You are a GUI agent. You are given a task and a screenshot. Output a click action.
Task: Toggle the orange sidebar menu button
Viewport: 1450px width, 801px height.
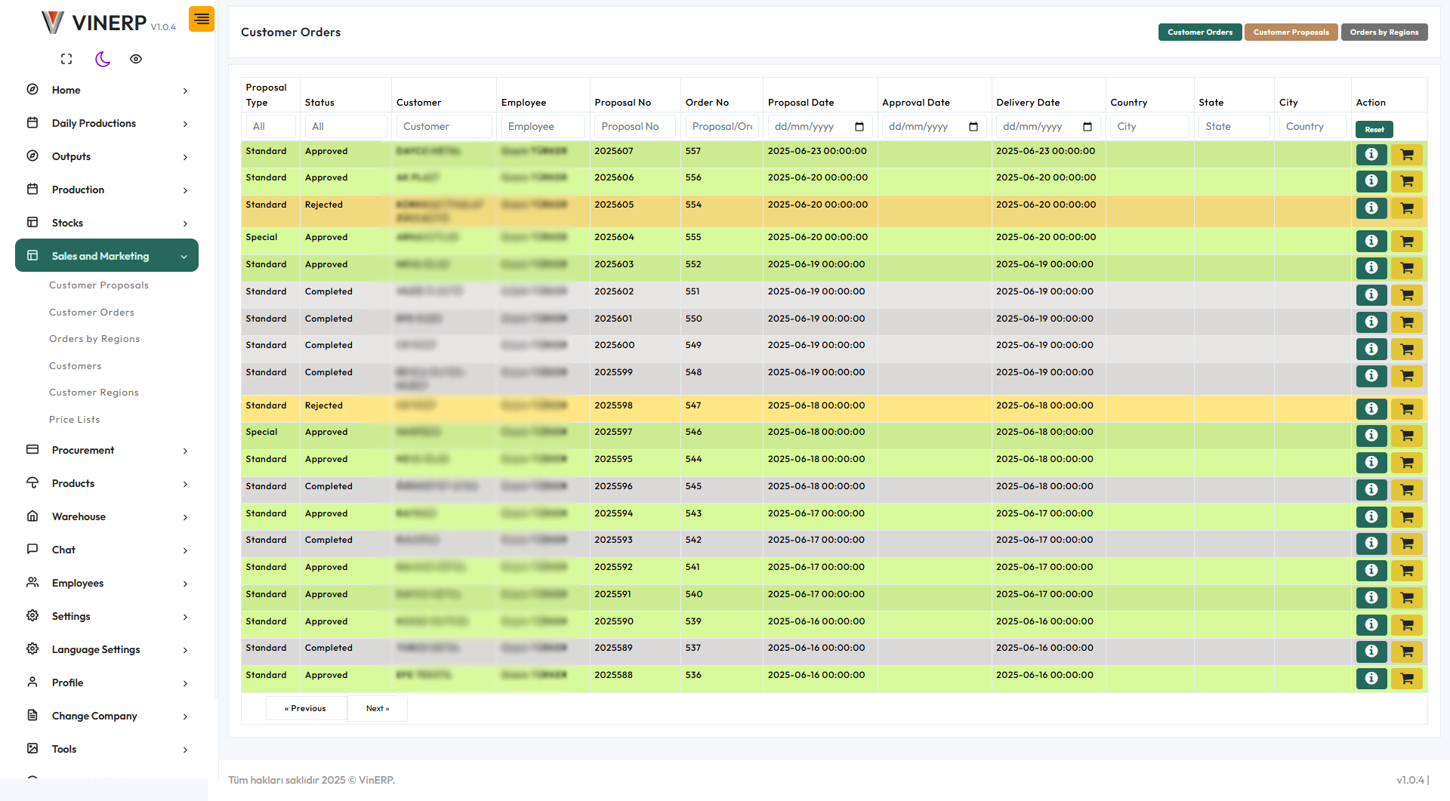coord(202,19)
